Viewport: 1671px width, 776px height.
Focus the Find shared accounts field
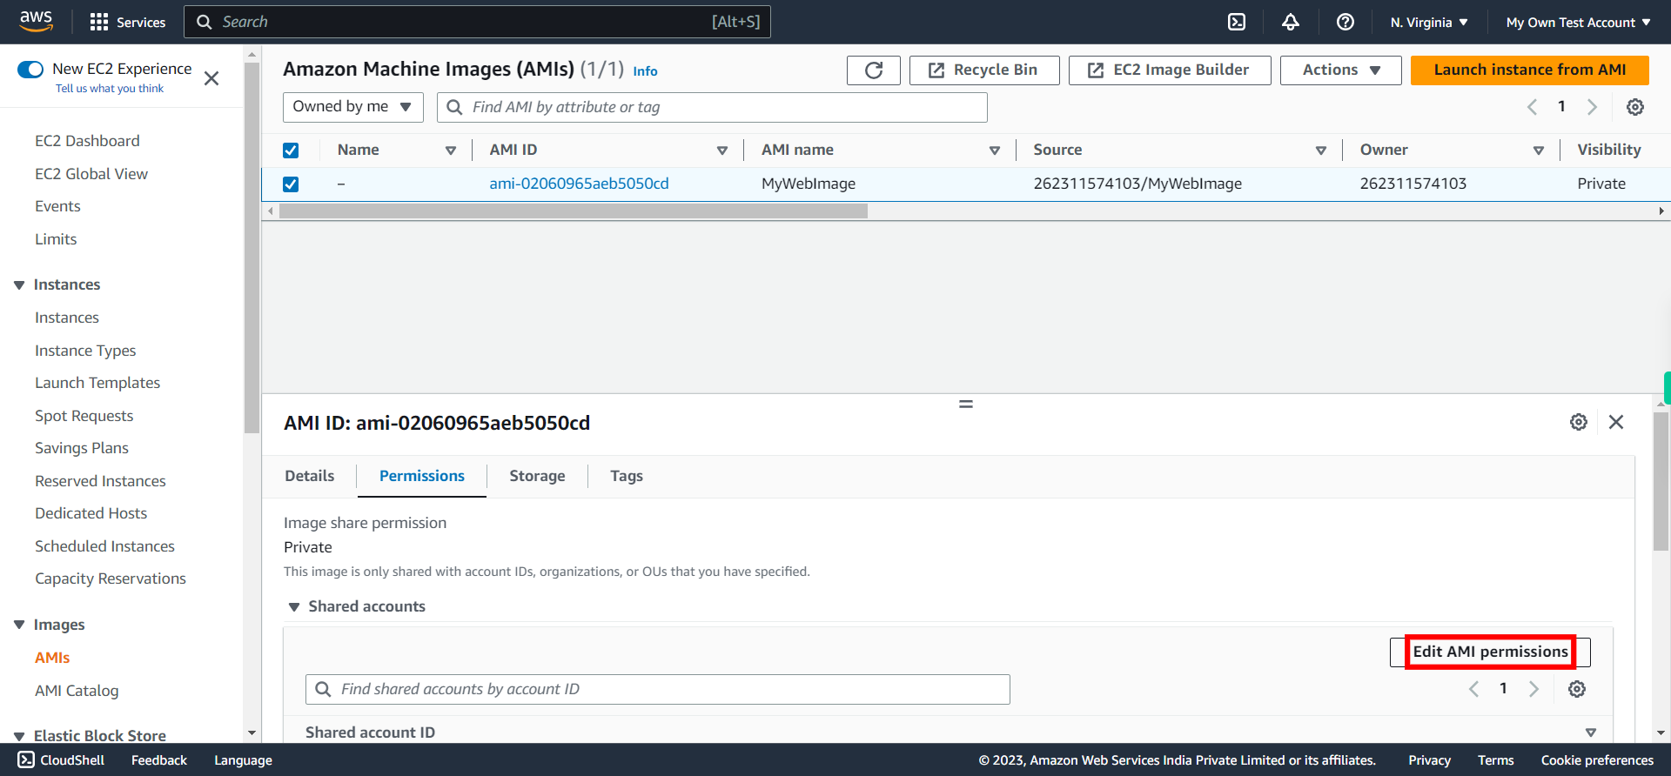tap(658, 689)
